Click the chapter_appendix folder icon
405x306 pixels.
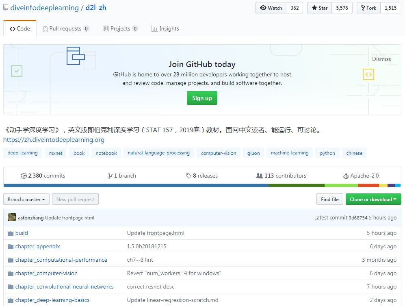tap(11, 246)
